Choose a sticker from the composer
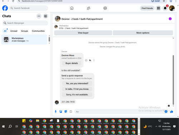 coord(66,111)
